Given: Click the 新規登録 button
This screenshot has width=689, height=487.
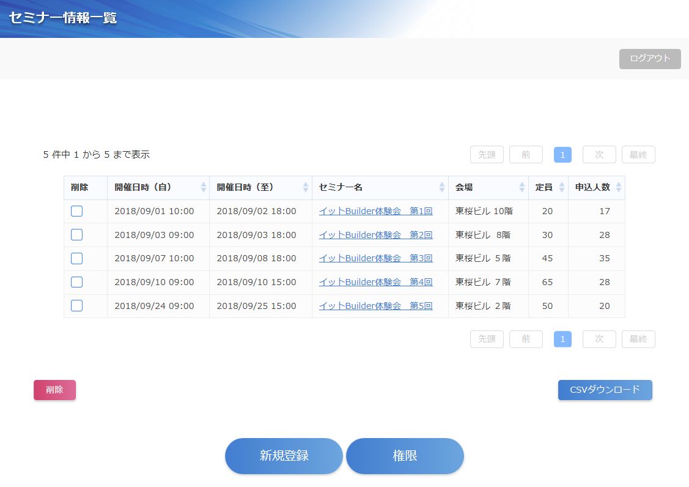Looking at the screenshot, I should pyautogui.click(x=284, y=456).
